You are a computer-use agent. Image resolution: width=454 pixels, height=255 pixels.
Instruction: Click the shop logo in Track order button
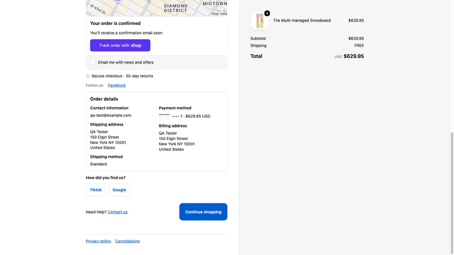tap(136, 45)
